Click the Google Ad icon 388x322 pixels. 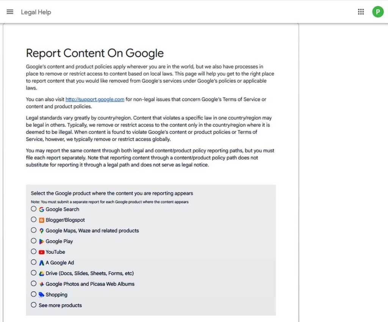41,262
